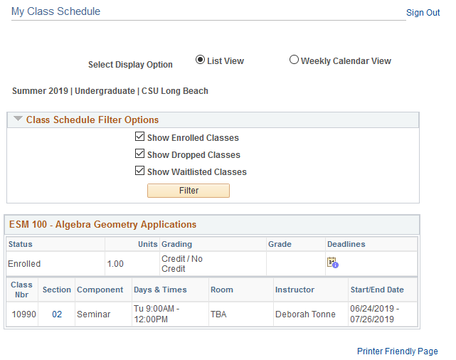Open the Printer Friendly Page link
456x360 pixels.
[397, 351]
